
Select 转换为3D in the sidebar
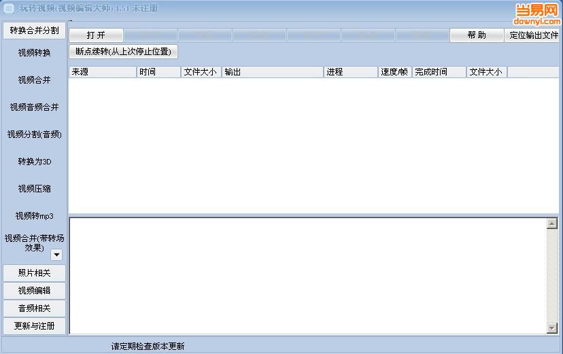click(x=34, y=162)
